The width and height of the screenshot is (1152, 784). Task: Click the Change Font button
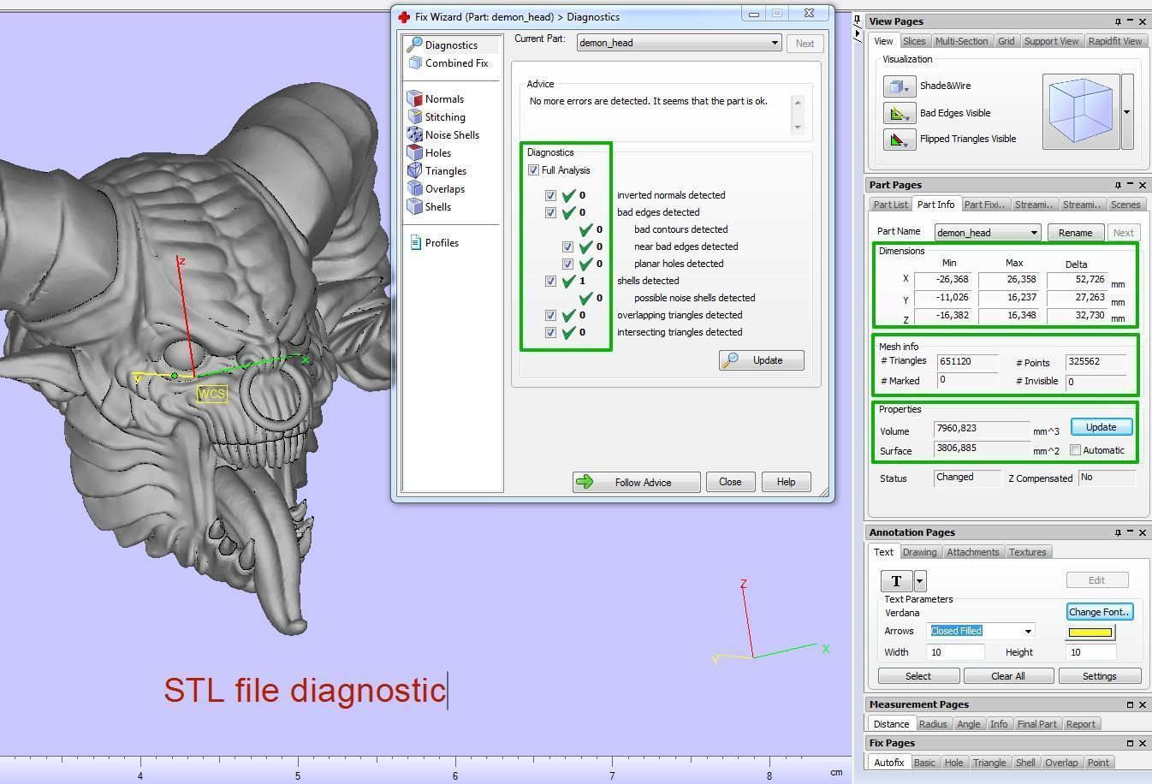pos(1100,612)
